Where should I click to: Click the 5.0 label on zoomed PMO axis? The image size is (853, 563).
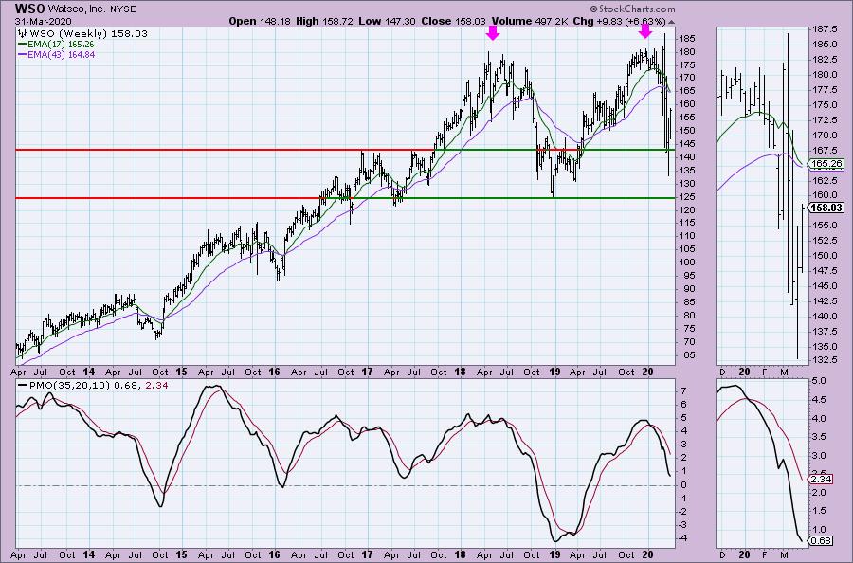[819, 381]
